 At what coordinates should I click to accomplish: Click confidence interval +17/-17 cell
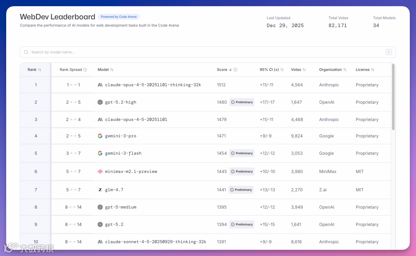click(x=267, y=102)
